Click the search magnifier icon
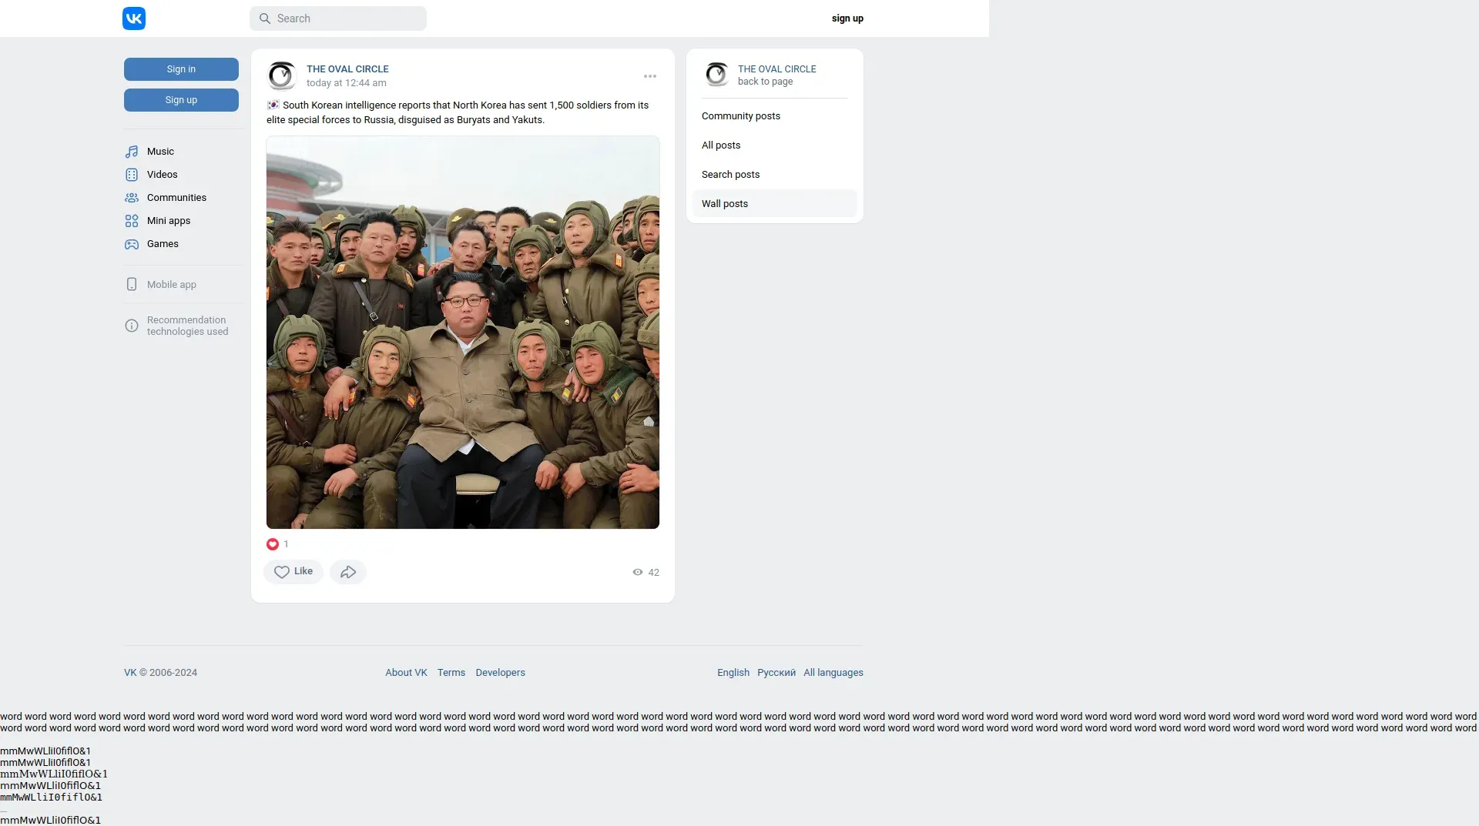Viewport: 1479px width, 826px height. pyautogui.click(x=265, y=18)
